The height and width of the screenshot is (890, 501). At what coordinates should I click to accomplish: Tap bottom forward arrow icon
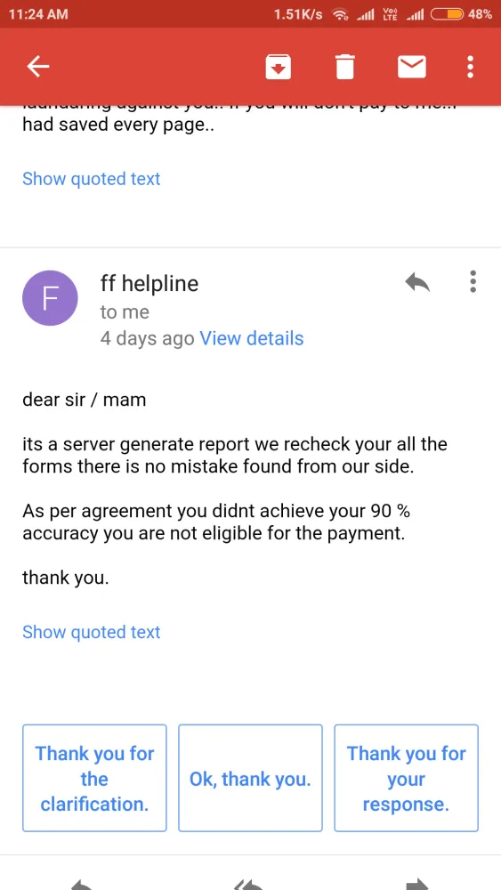417,884
